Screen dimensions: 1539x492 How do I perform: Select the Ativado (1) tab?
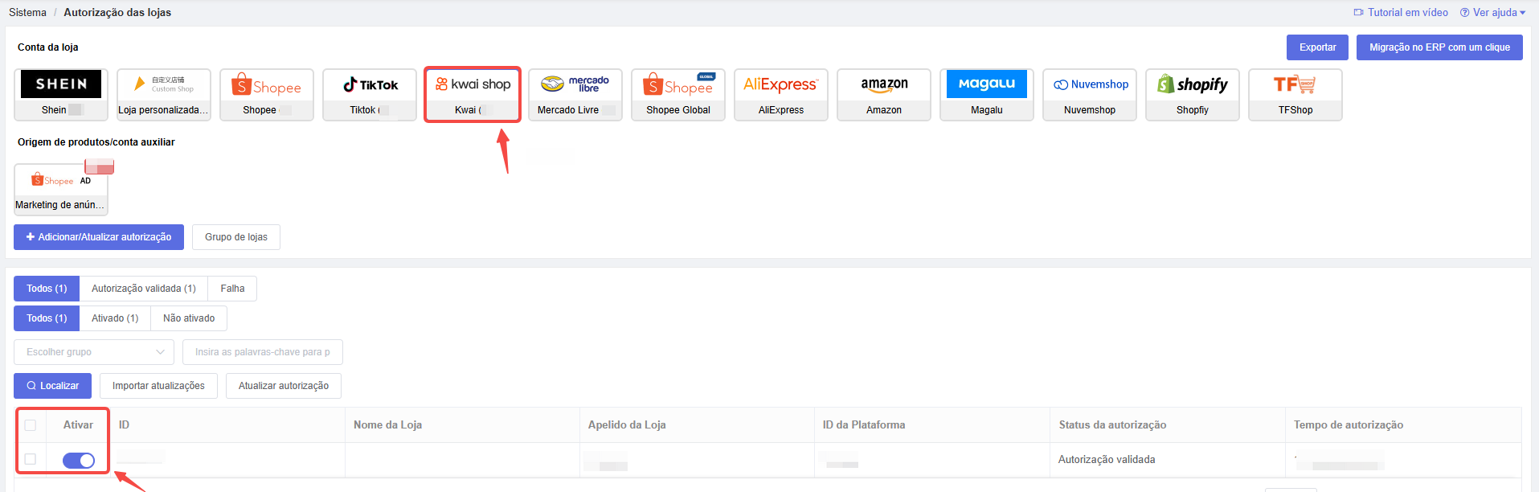115,318
